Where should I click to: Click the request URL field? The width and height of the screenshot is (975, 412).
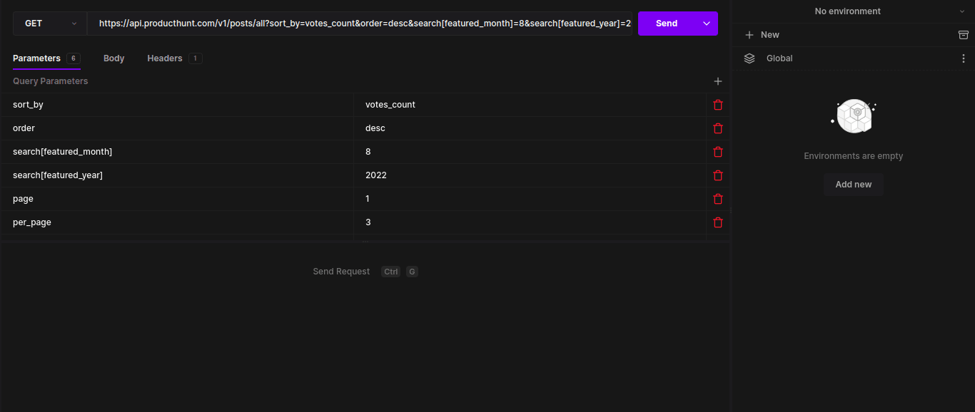360,24
